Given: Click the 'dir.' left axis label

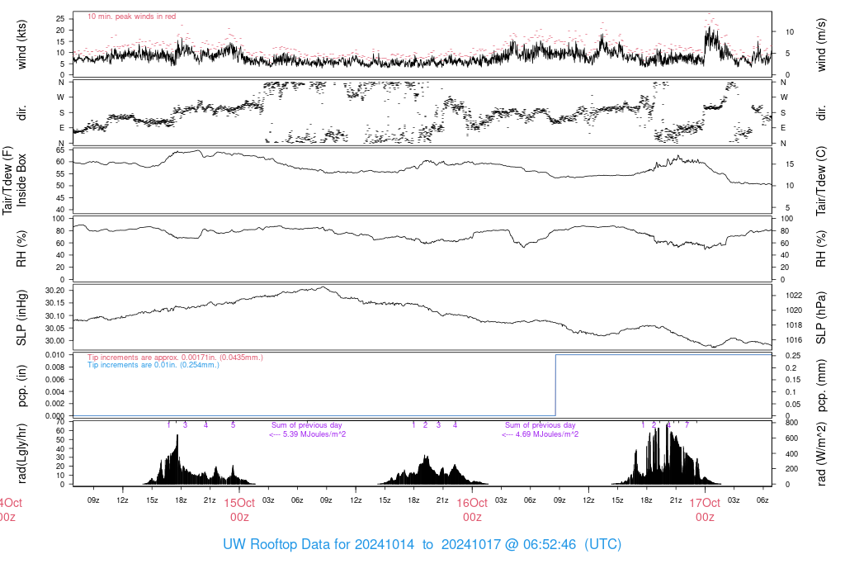Looking at the screenshot, I should click(21, 112).
